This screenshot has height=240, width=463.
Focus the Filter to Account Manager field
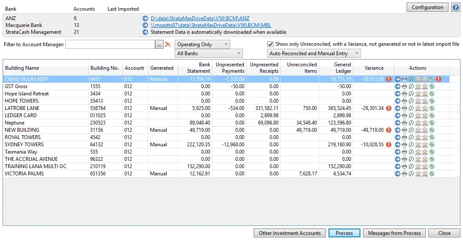[x=111, y=44]
